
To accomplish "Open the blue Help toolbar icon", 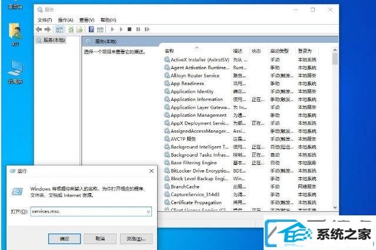I will click(x=91, y=29).
